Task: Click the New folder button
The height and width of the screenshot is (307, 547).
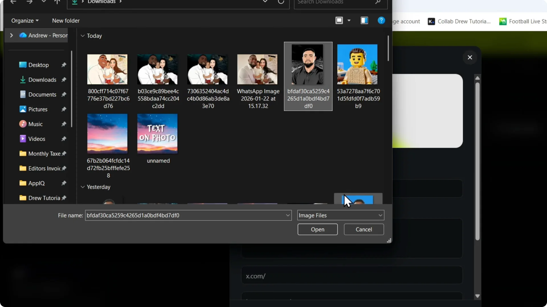Action: coord(66,20)
